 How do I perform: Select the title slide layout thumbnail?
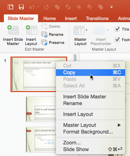point(41,109)
